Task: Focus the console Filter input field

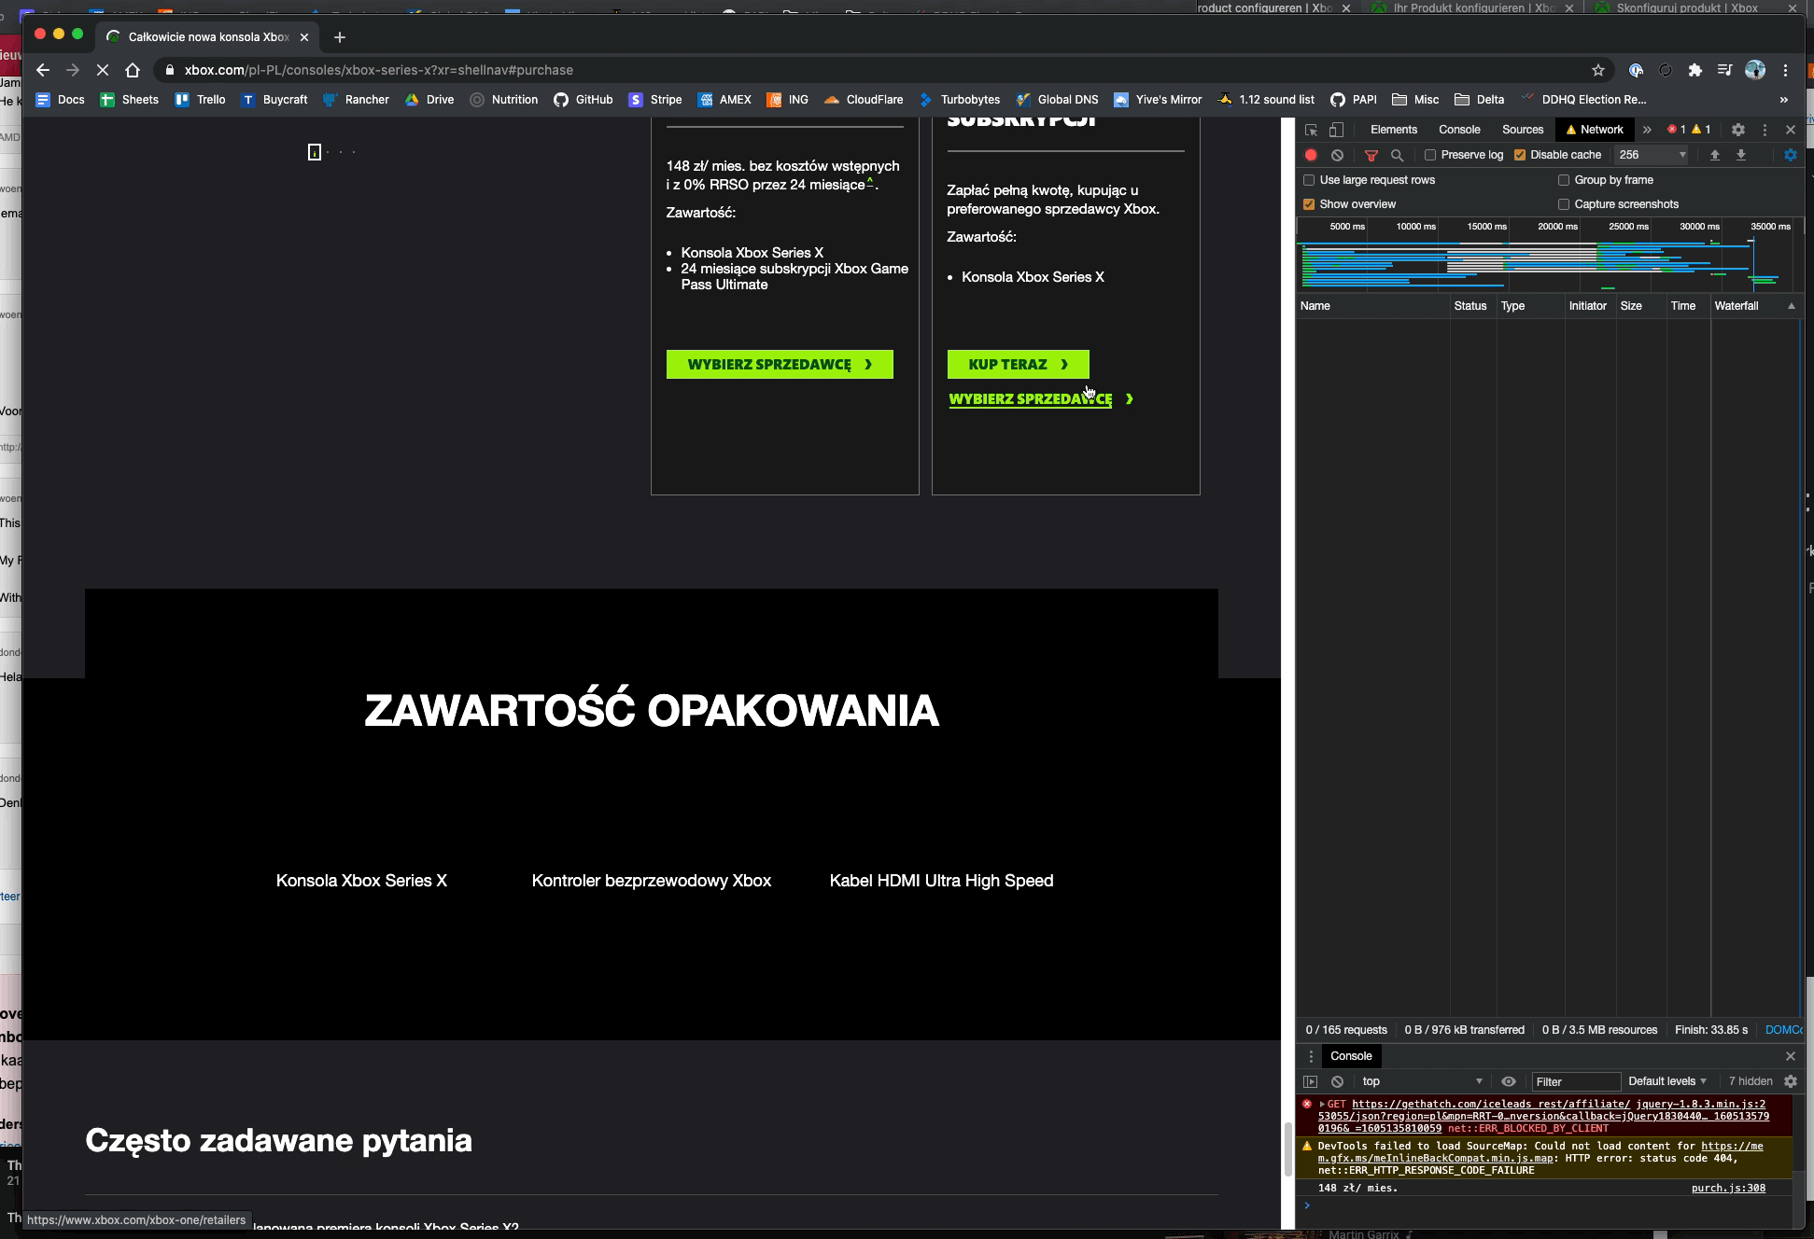Action: [1577, 1081]
